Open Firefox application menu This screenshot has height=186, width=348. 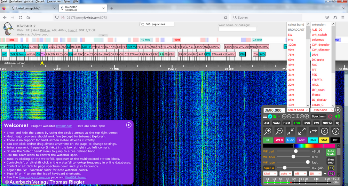(343, 17)
